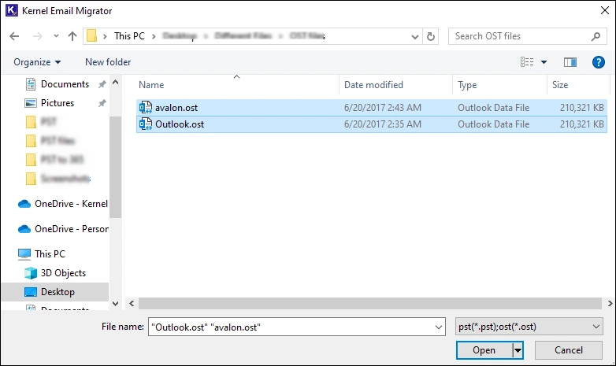Close the Kernel Email Migrator dialog
The width and height of the screenshot is (616, 366).
coord(605,10)
